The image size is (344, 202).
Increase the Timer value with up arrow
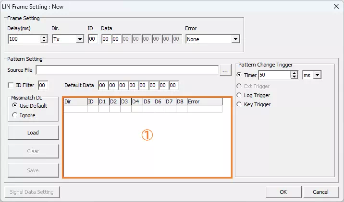[294, 73]
